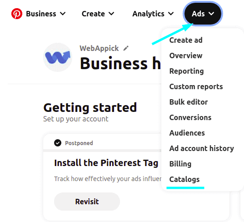244x222 pixels.
Task: Click the WebAppick profile avatar
Action: (58, 57)
